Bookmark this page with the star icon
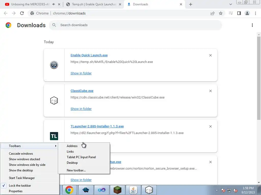 221,13
